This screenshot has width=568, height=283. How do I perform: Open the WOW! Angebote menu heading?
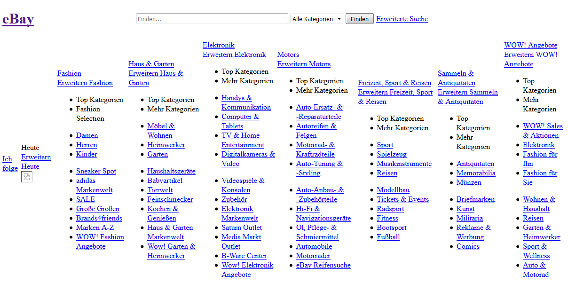531,45
